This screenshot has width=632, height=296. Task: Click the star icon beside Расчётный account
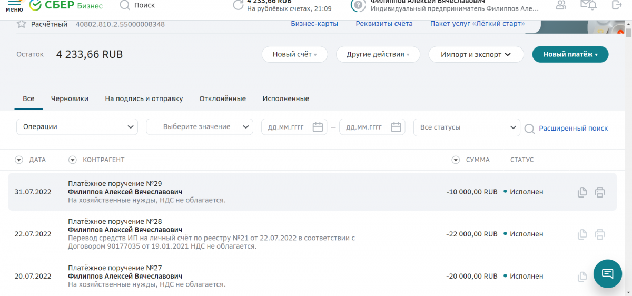pyautogui.click(x=22, y=24)
